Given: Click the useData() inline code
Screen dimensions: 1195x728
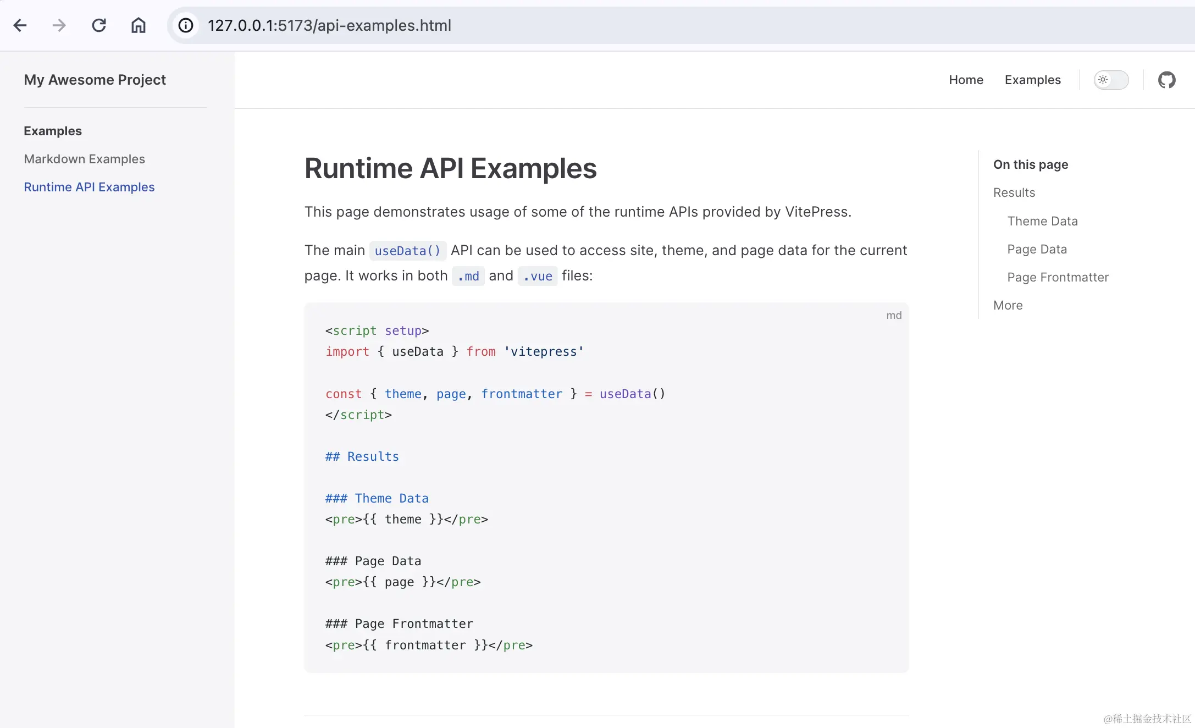Looking at the screenshot, I should 407,251.
